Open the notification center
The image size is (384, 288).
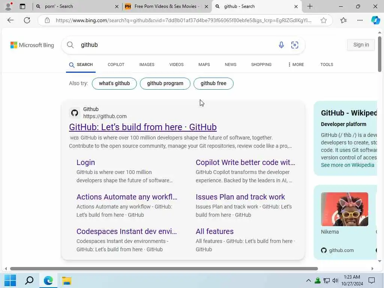coord(372,280)
